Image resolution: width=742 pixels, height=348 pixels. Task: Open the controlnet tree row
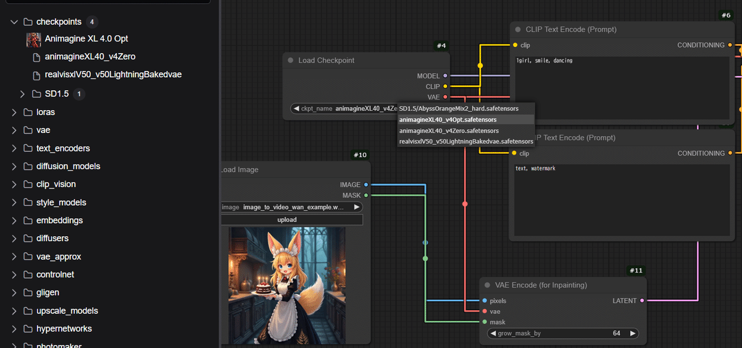[x=109, y=274]
